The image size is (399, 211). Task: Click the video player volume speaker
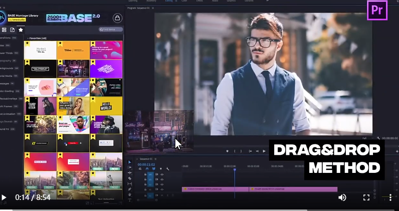click(x=342, y=197)
